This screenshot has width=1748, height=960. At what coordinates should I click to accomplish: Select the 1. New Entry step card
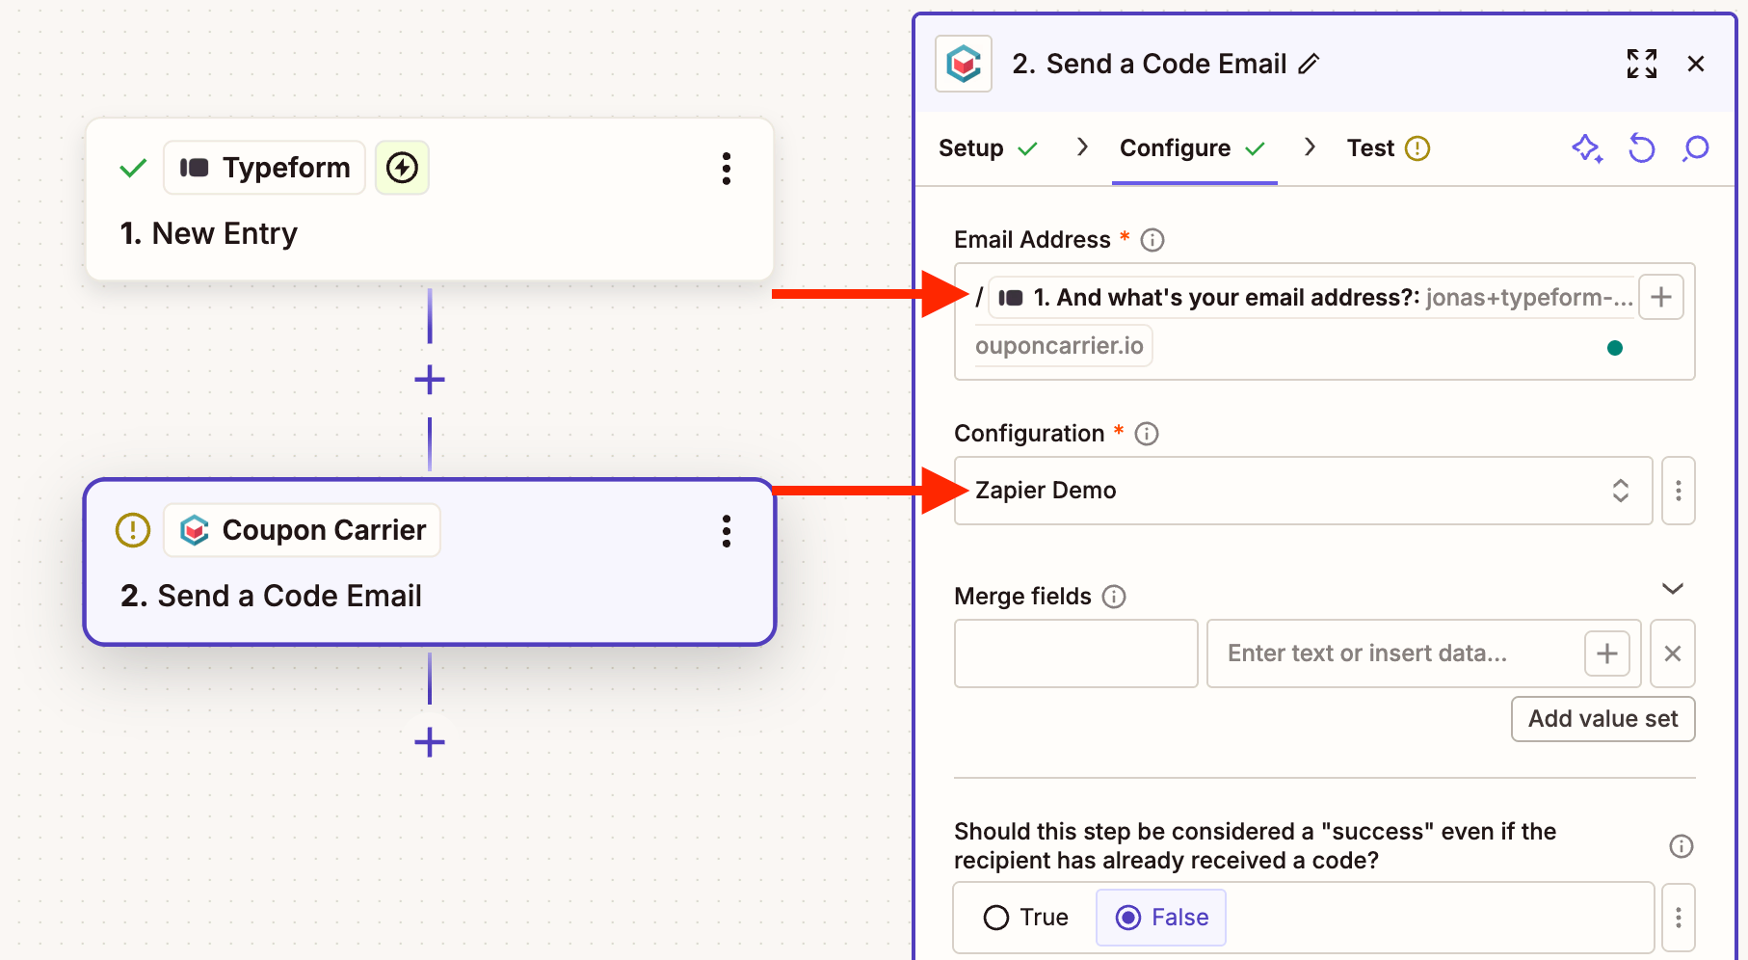click(x=430, y=200)
